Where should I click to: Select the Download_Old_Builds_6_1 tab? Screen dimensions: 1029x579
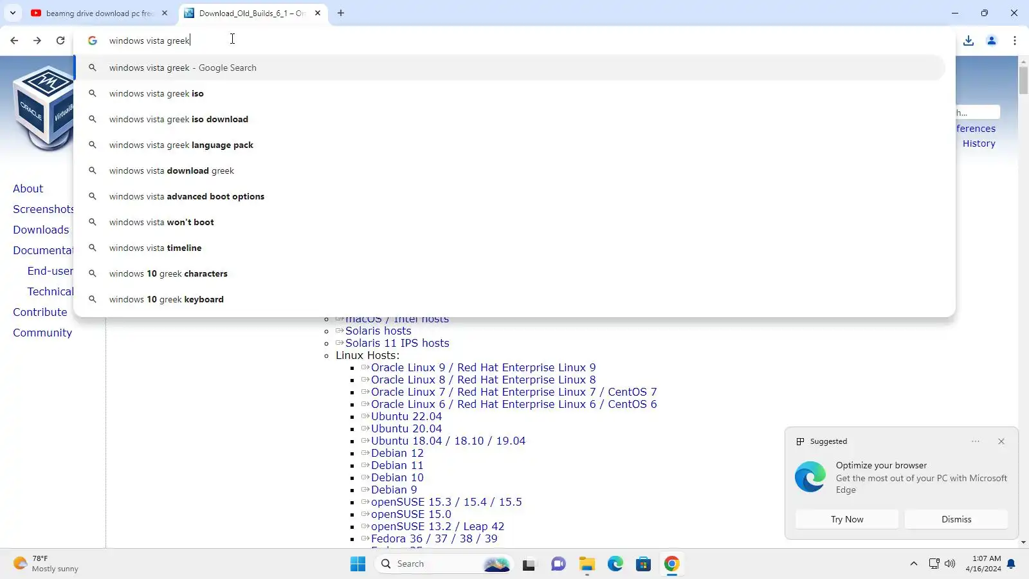(x=252, y=13)
